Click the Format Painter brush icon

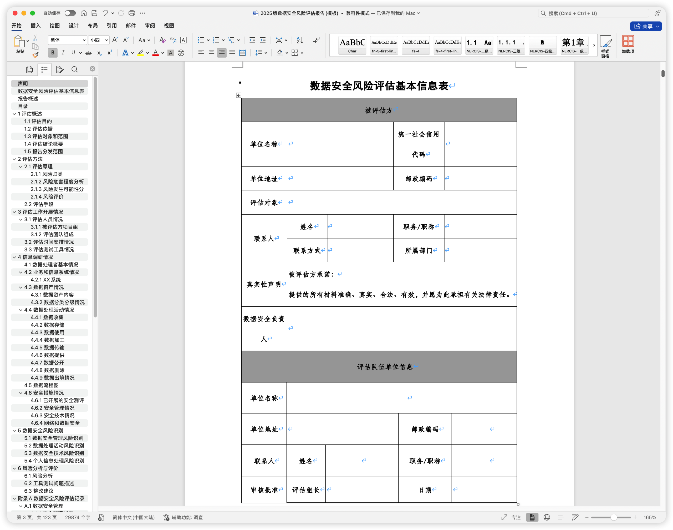pos(36,55)
